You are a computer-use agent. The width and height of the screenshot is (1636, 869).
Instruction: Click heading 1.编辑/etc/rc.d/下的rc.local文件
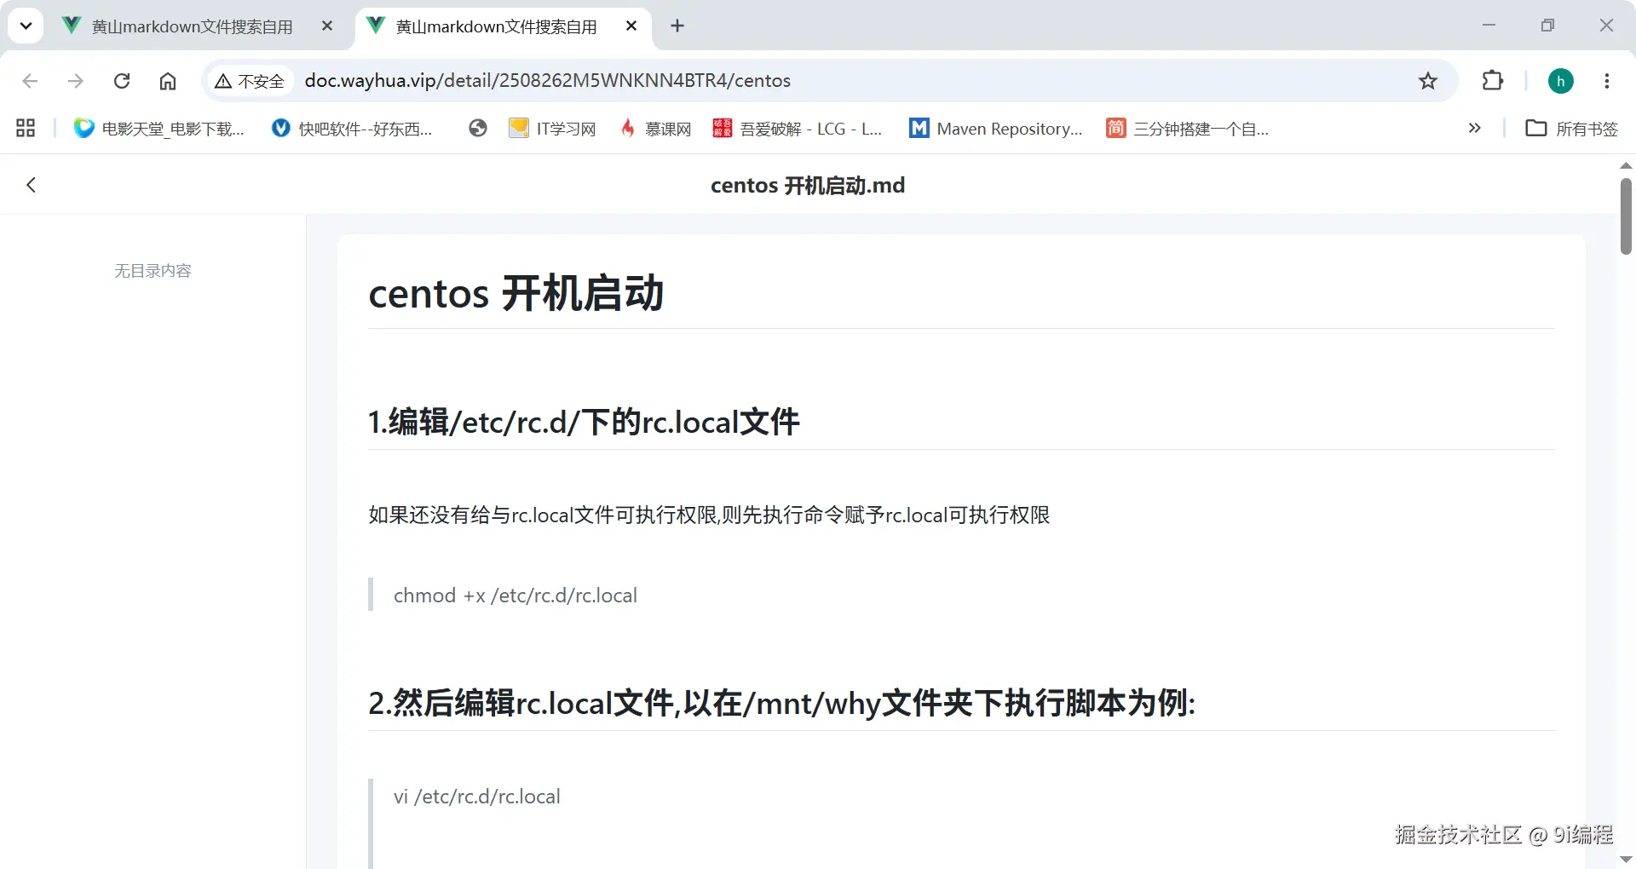tap(584, 422)
